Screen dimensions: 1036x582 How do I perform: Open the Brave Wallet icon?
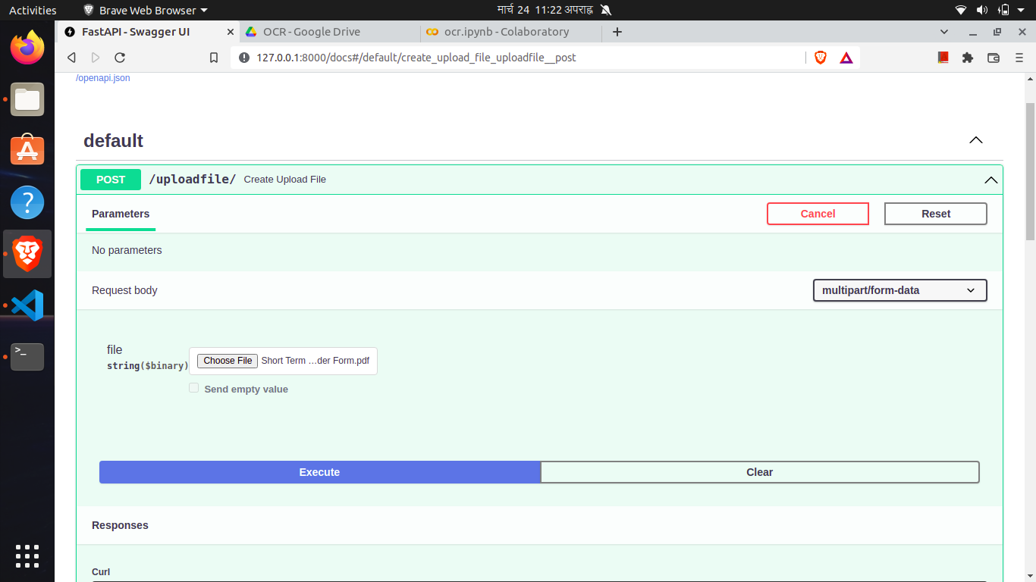994,58
